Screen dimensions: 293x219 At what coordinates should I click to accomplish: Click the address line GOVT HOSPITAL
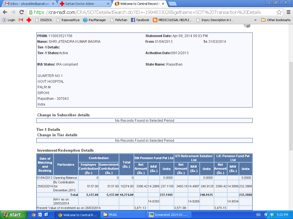pyautogui.click(x=51, y=82)
